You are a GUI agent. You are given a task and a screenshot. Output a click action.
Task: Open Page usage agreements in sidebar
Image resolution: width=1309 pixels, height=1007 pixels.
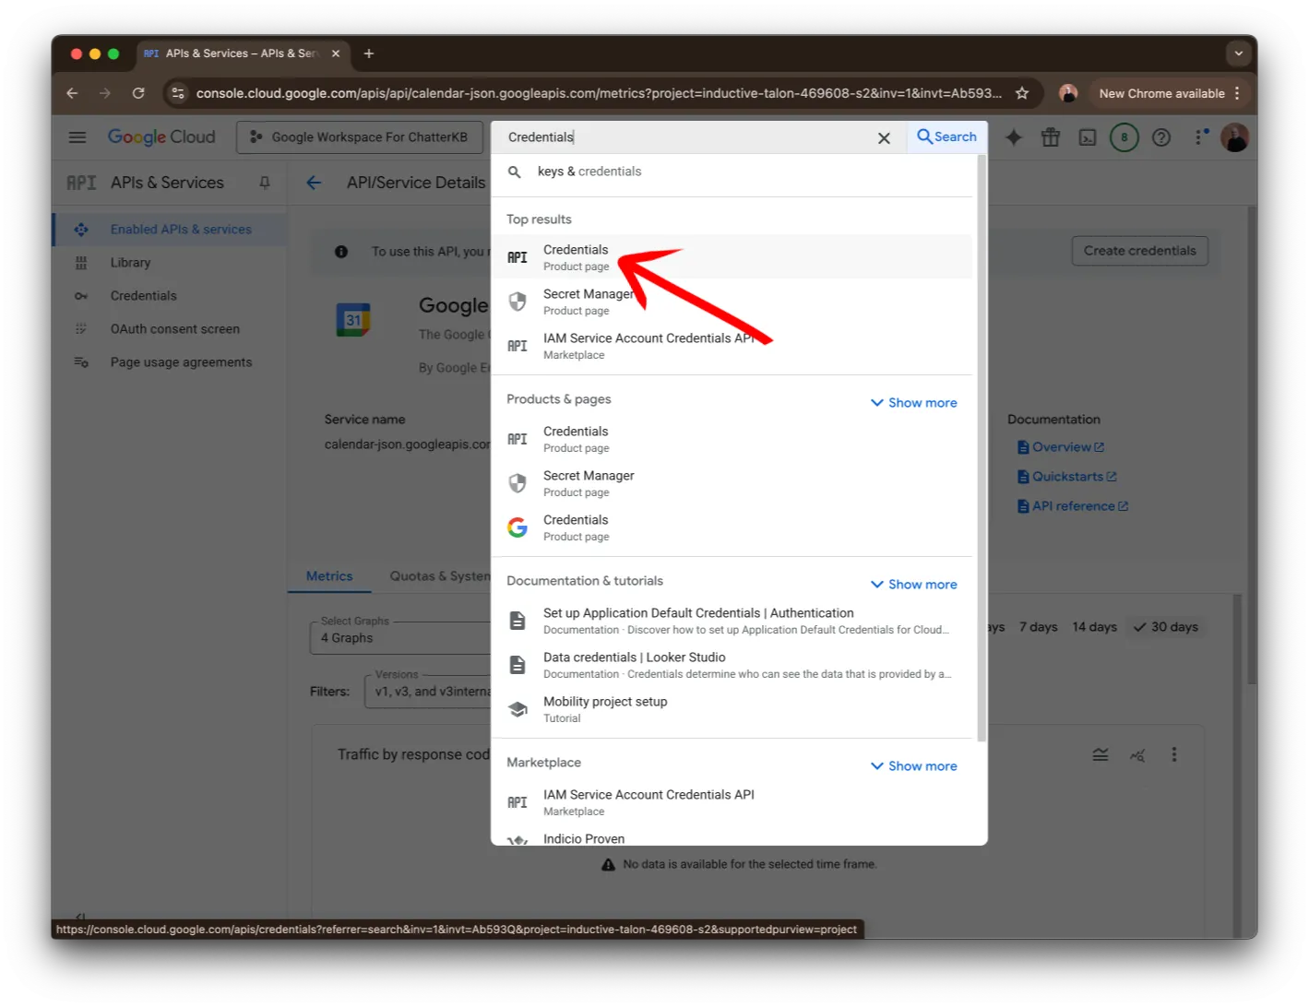(170, 362)
